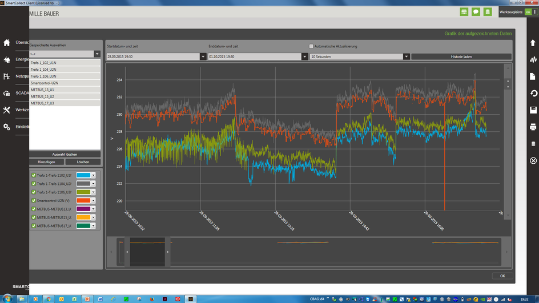Click the refresh arrow icon on the right toolbar
Viewport: 539px width, 303px height.
click(533, 93)
